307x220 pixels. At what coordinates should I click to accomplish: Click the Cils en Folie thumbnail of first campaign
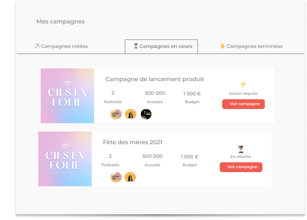click(67, 95)
